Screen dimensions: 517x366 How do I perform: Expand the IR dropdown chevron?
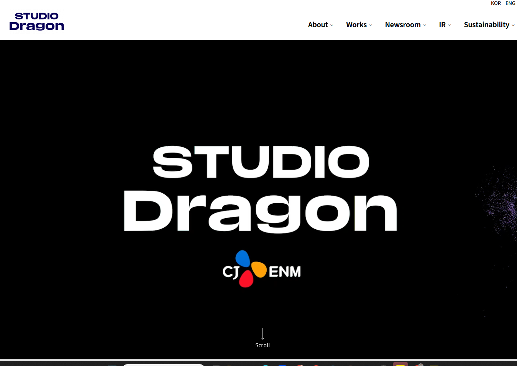[x=450, y=25]
